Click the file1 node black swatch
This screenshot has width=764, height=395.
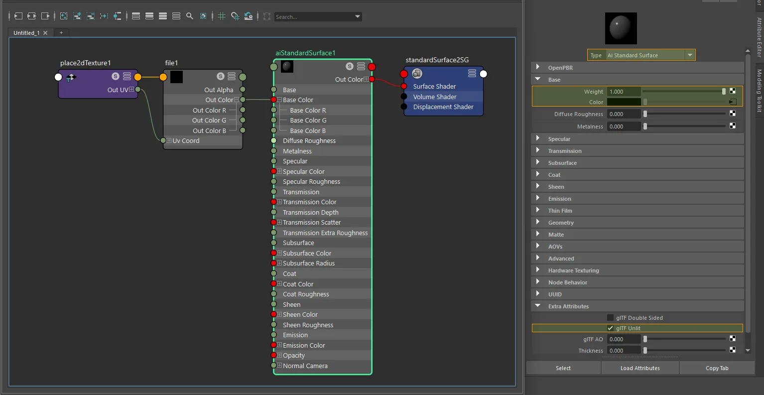[x=176, y=77]
